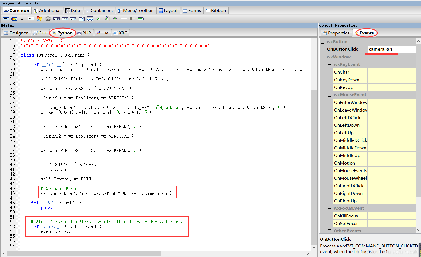Screen dimensions: 421x257
Task: Open the Data palette tab
Action: (73, 11)
